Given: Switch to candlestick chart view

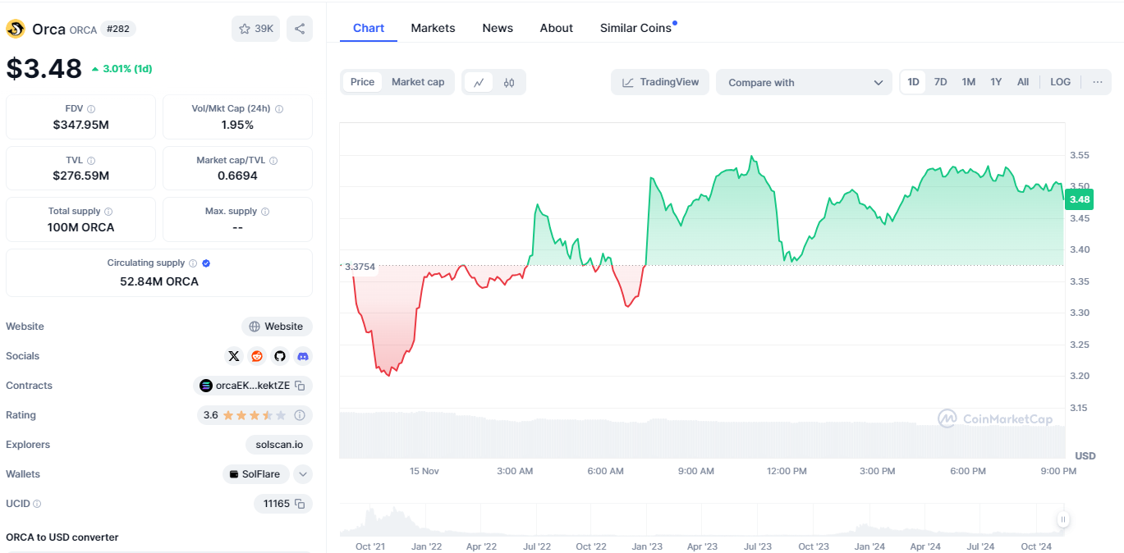Looking at the screenshot, I should pos(509,82).
